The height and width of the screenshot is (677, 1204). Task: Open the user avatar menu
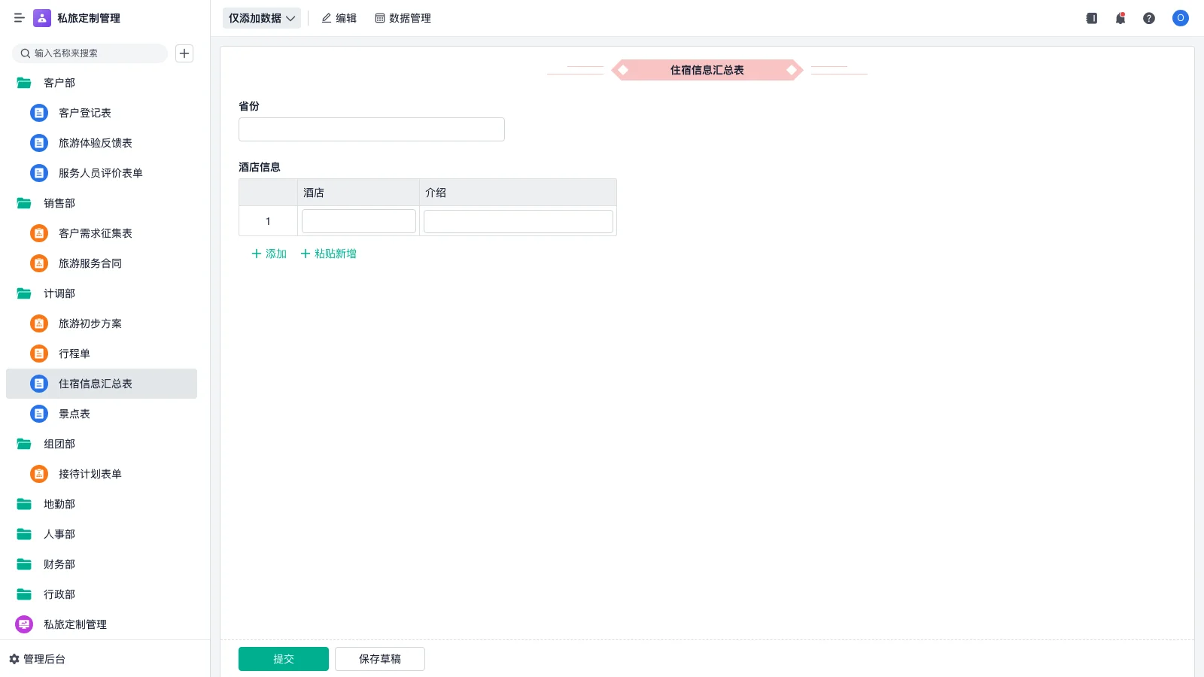point(1181,18)
